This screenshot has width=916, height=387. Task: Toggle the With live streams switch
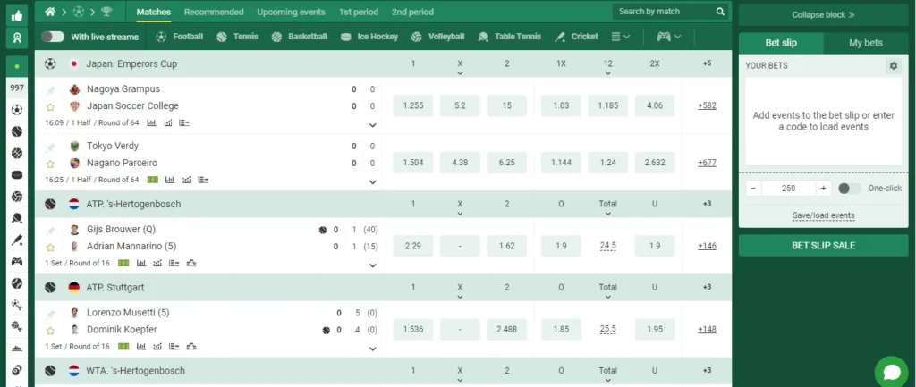point(53,37)
